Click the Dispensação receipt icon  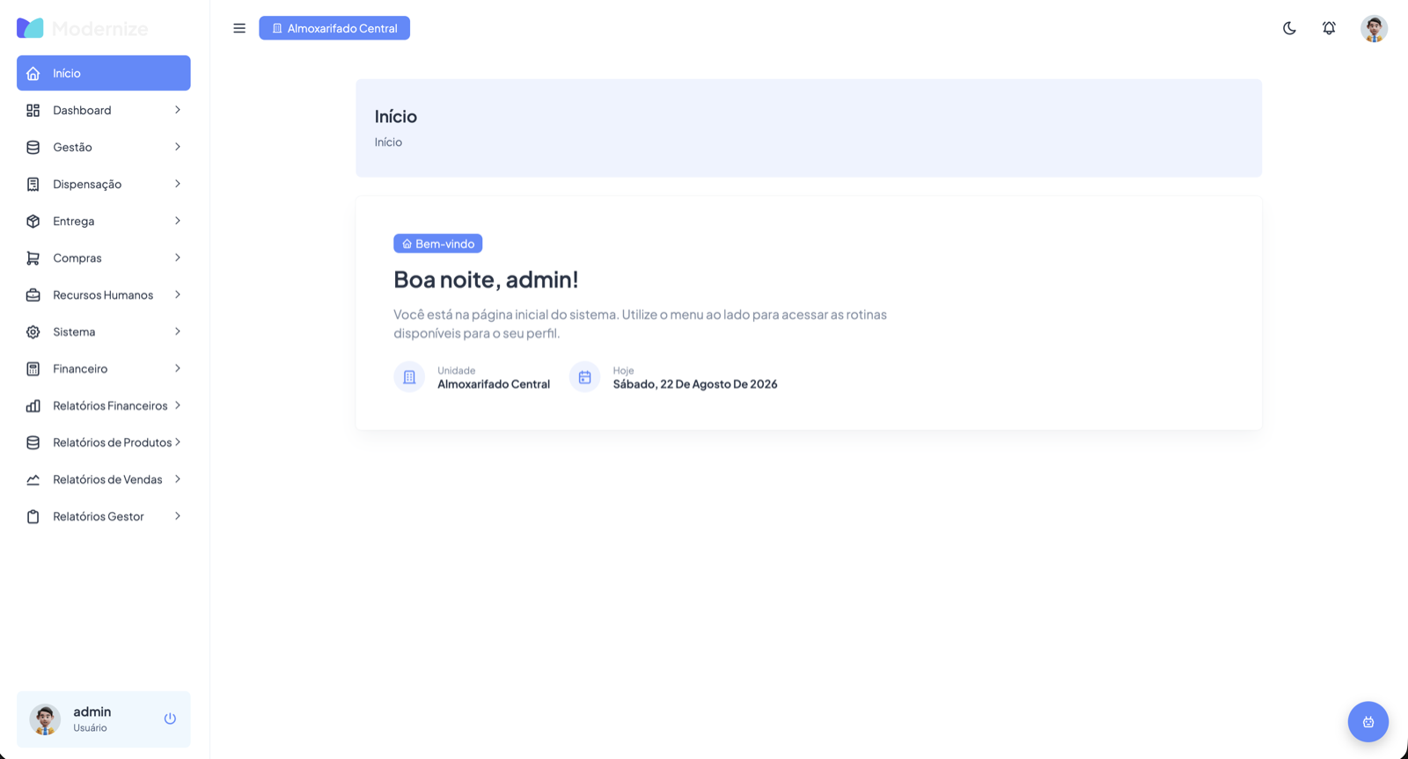33,184
